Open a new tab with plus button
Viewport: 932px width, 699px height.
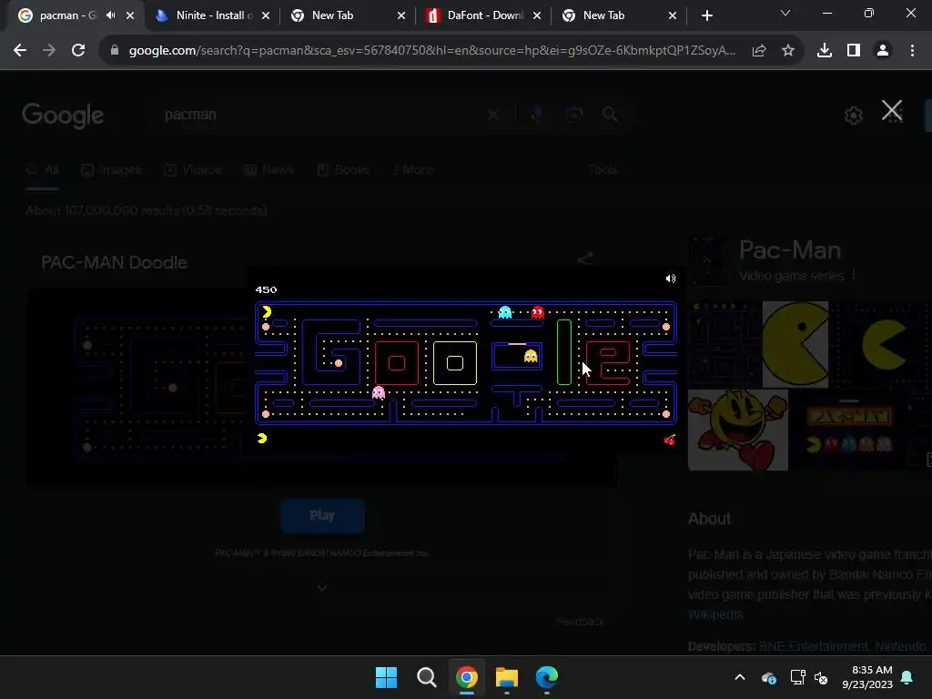(706, 15)
